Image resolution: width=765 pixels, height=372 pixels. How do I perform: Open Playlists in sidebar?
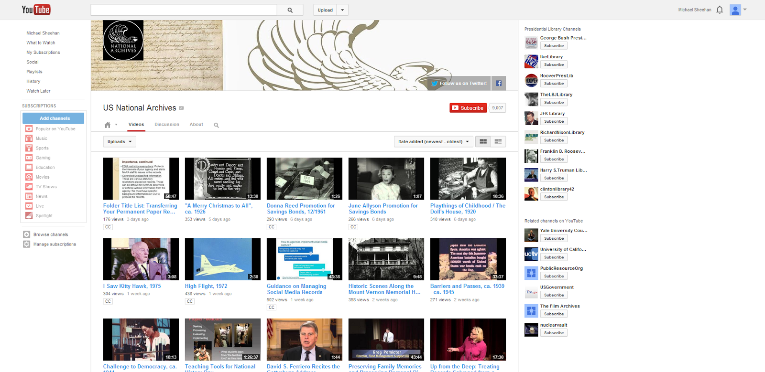pos(34,72)
